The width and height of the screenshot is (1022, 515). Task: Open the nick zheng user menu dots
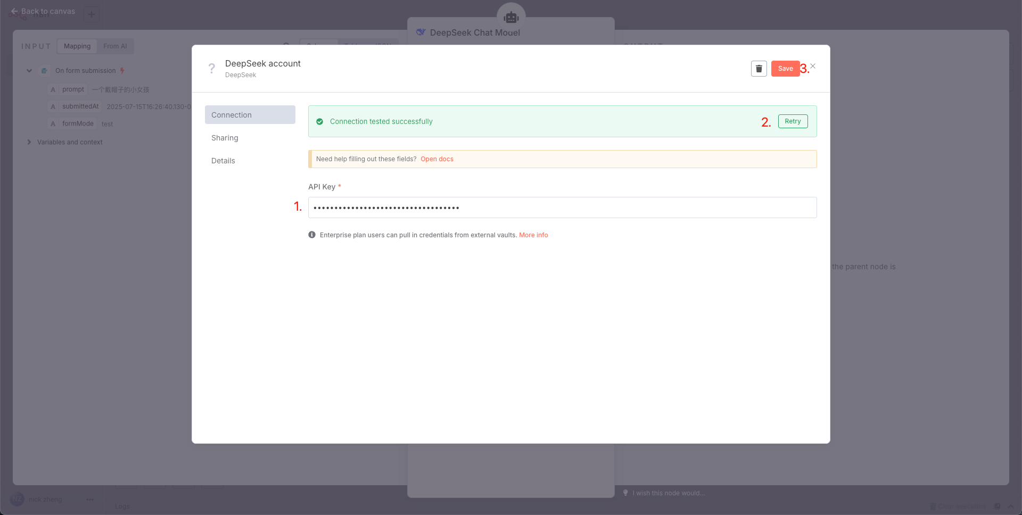pos(90,500)
